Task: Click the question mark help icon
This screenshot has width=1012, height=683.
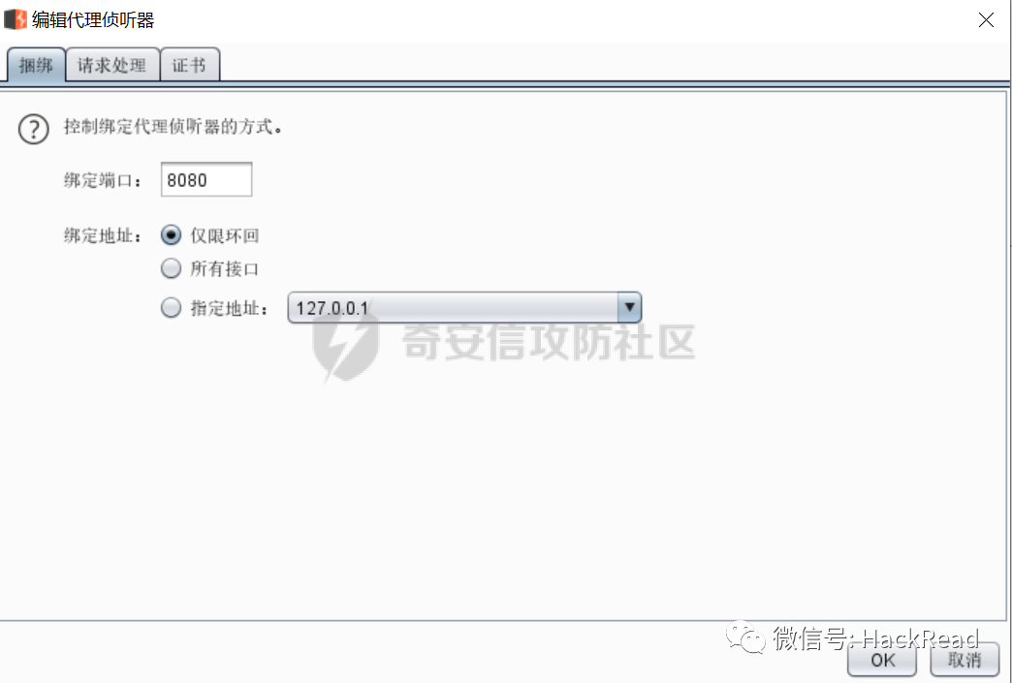Action: tap(34, 129)
